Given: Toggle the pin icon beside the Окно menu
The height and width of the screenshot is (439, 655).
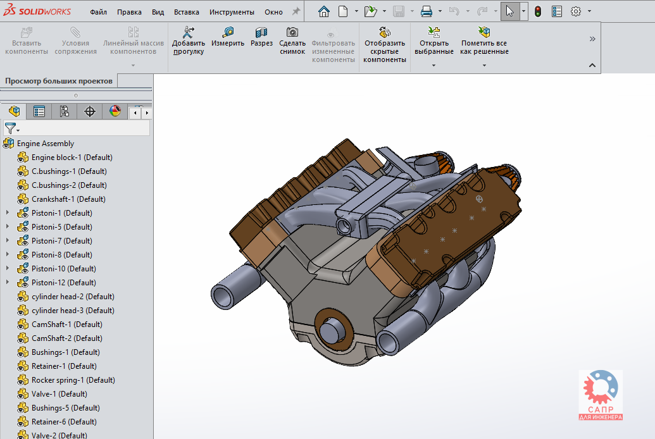Looking at the screenshot, I should click(296, 11).
